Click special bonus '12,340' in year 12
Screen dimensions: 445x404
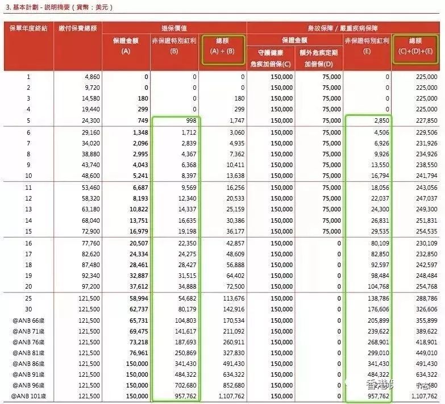pos(188,198)
